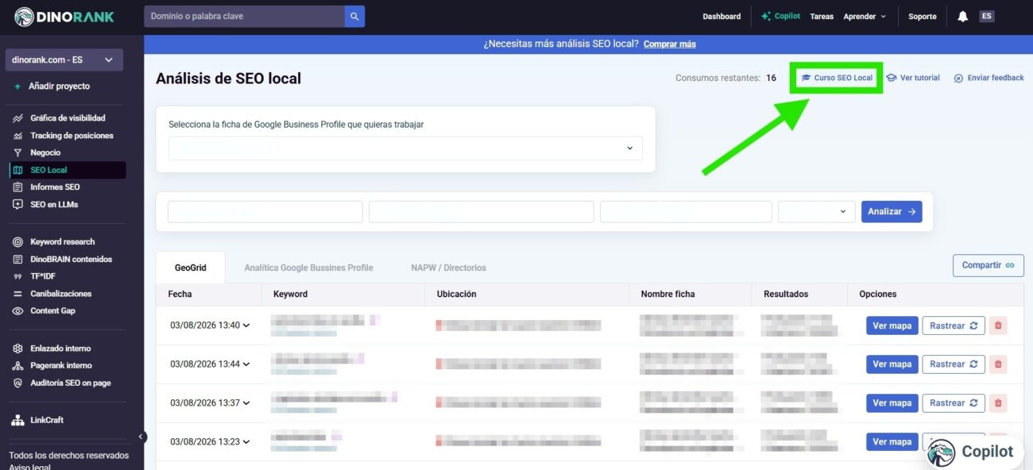
Task: Open notifications bell icon
Action: pos(962,16)
